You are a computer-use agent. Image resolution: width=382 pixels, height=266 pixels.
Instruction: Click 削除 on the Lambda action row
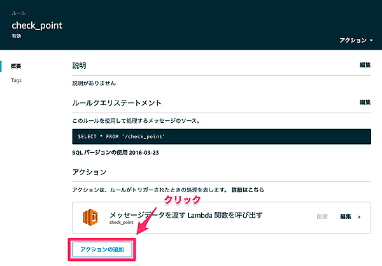[x=322, y=216]
